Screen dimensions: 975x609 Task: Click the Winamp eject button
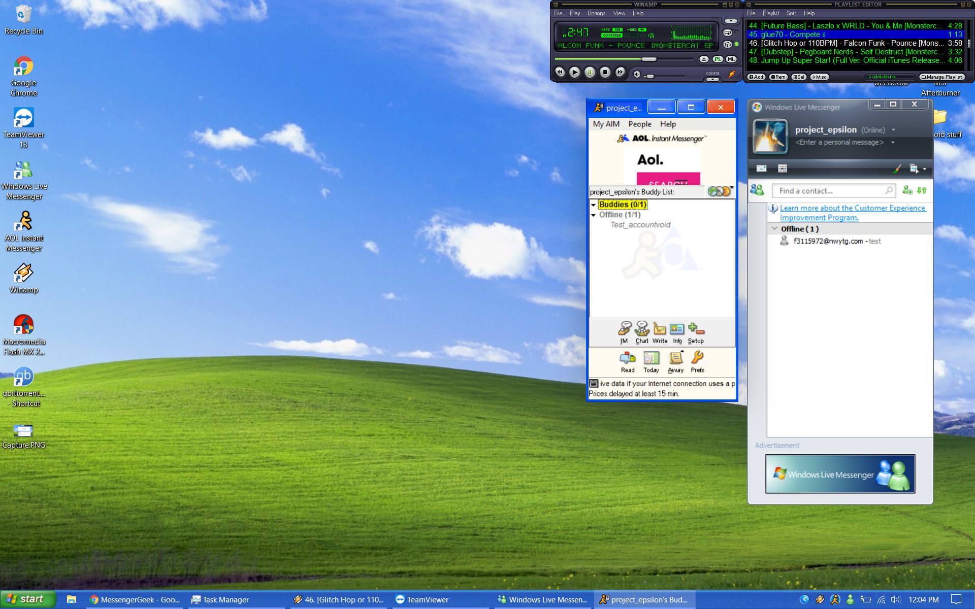pos(704,59)
